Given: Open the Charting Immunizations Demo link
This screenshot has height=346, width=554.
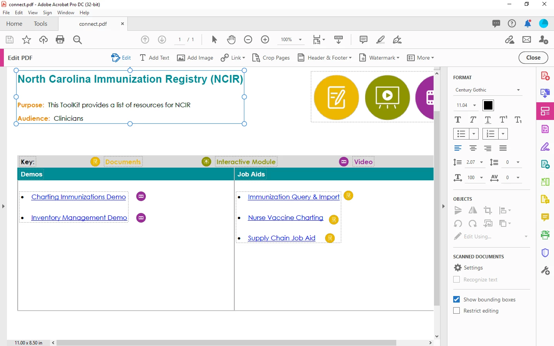Looking at the screenshot, I should (78, 197).
